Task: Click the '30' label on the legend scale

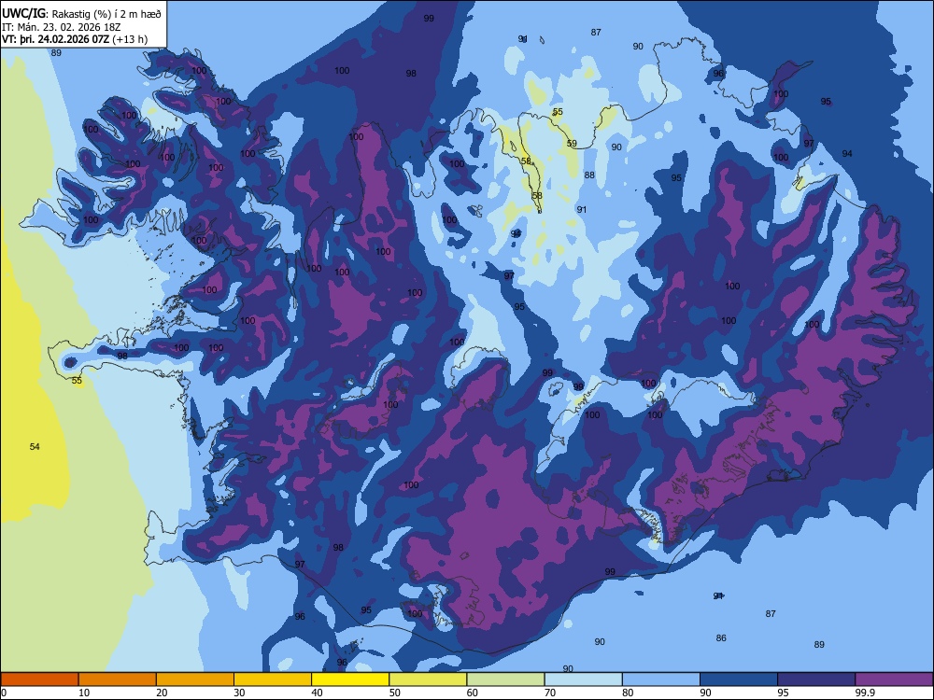Action: click(239, 693)
